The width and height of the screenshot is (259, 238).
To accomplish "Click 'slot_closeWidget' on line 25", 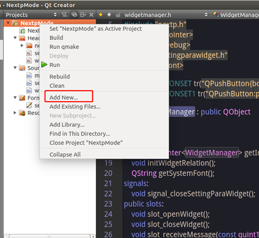I will point(175,224).
